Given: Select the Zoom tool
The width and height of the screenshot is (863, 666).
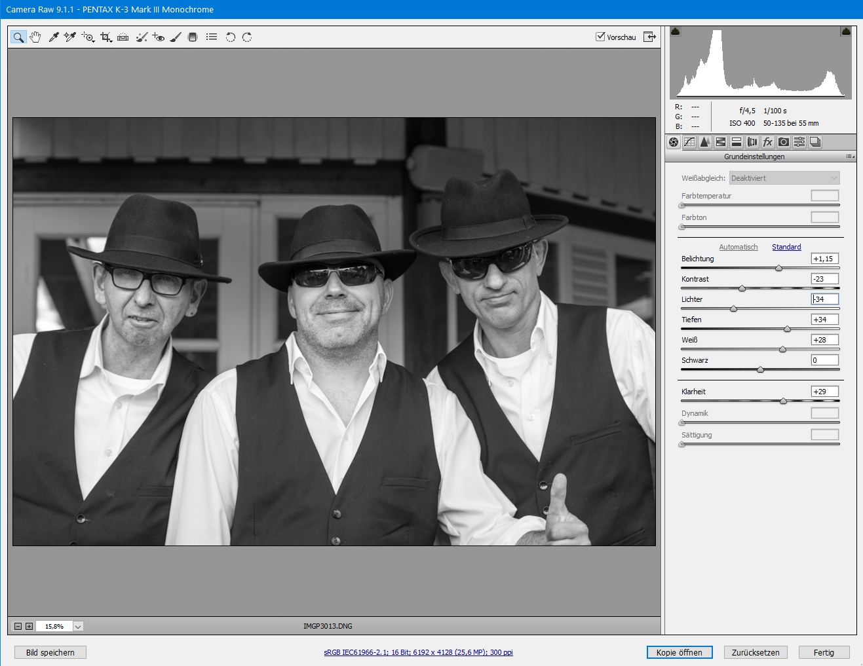Looking at the screenshot, I should coord(18,37).
